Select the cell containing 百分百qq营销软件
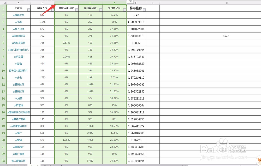 pos(18,71)
